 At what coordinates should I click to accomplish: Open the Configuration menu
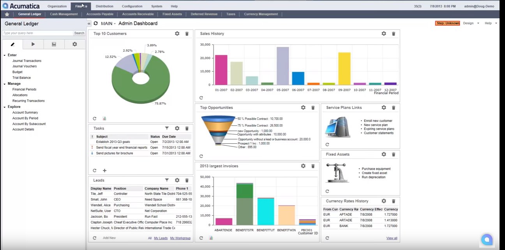(132, 6)
